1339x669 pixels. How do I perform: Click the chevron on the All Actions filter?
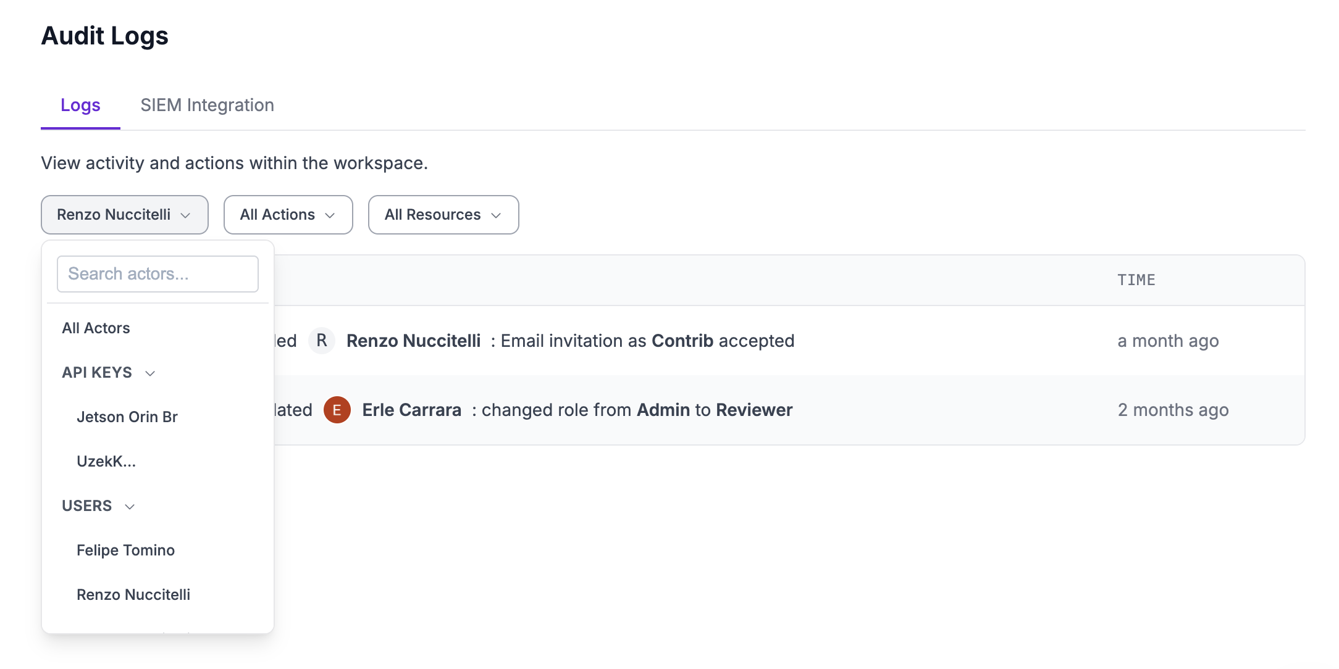[x=330, y=215]
